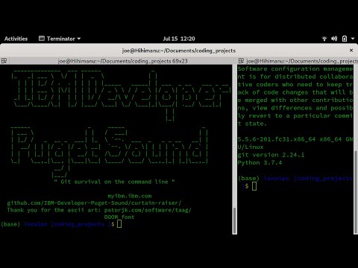
Task: Open the Terminator app menu
Action: tap(60, 39)
